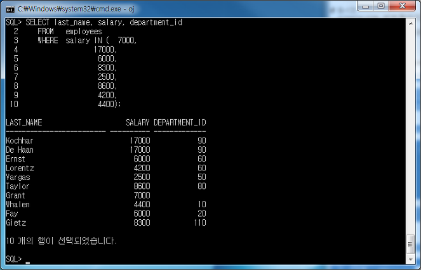The height and width of the screenshot is (270, 421).
Task: Click the Vargas row name
Action: pos(18,177)
